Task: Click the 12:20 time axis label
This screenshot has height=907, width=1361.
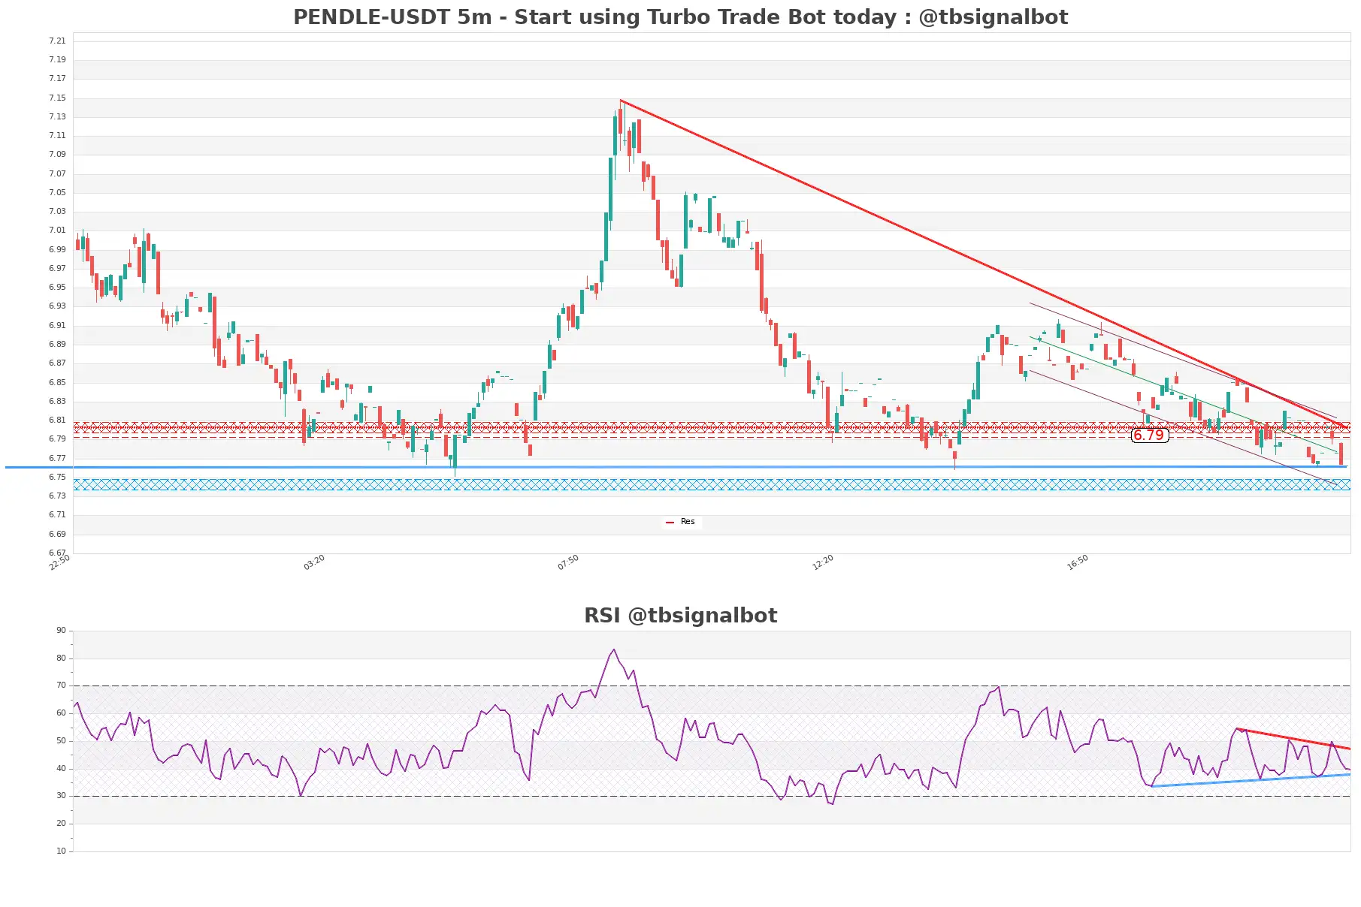Action: point(823,562)
